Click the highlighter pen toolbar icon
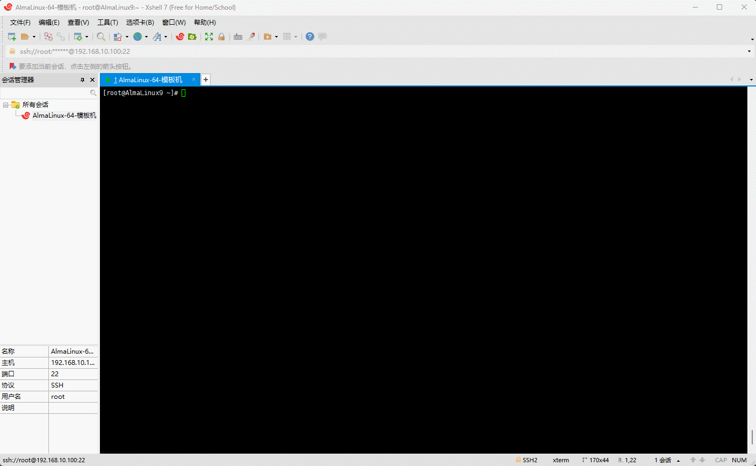The image size is (756, 466). (250, 37)
